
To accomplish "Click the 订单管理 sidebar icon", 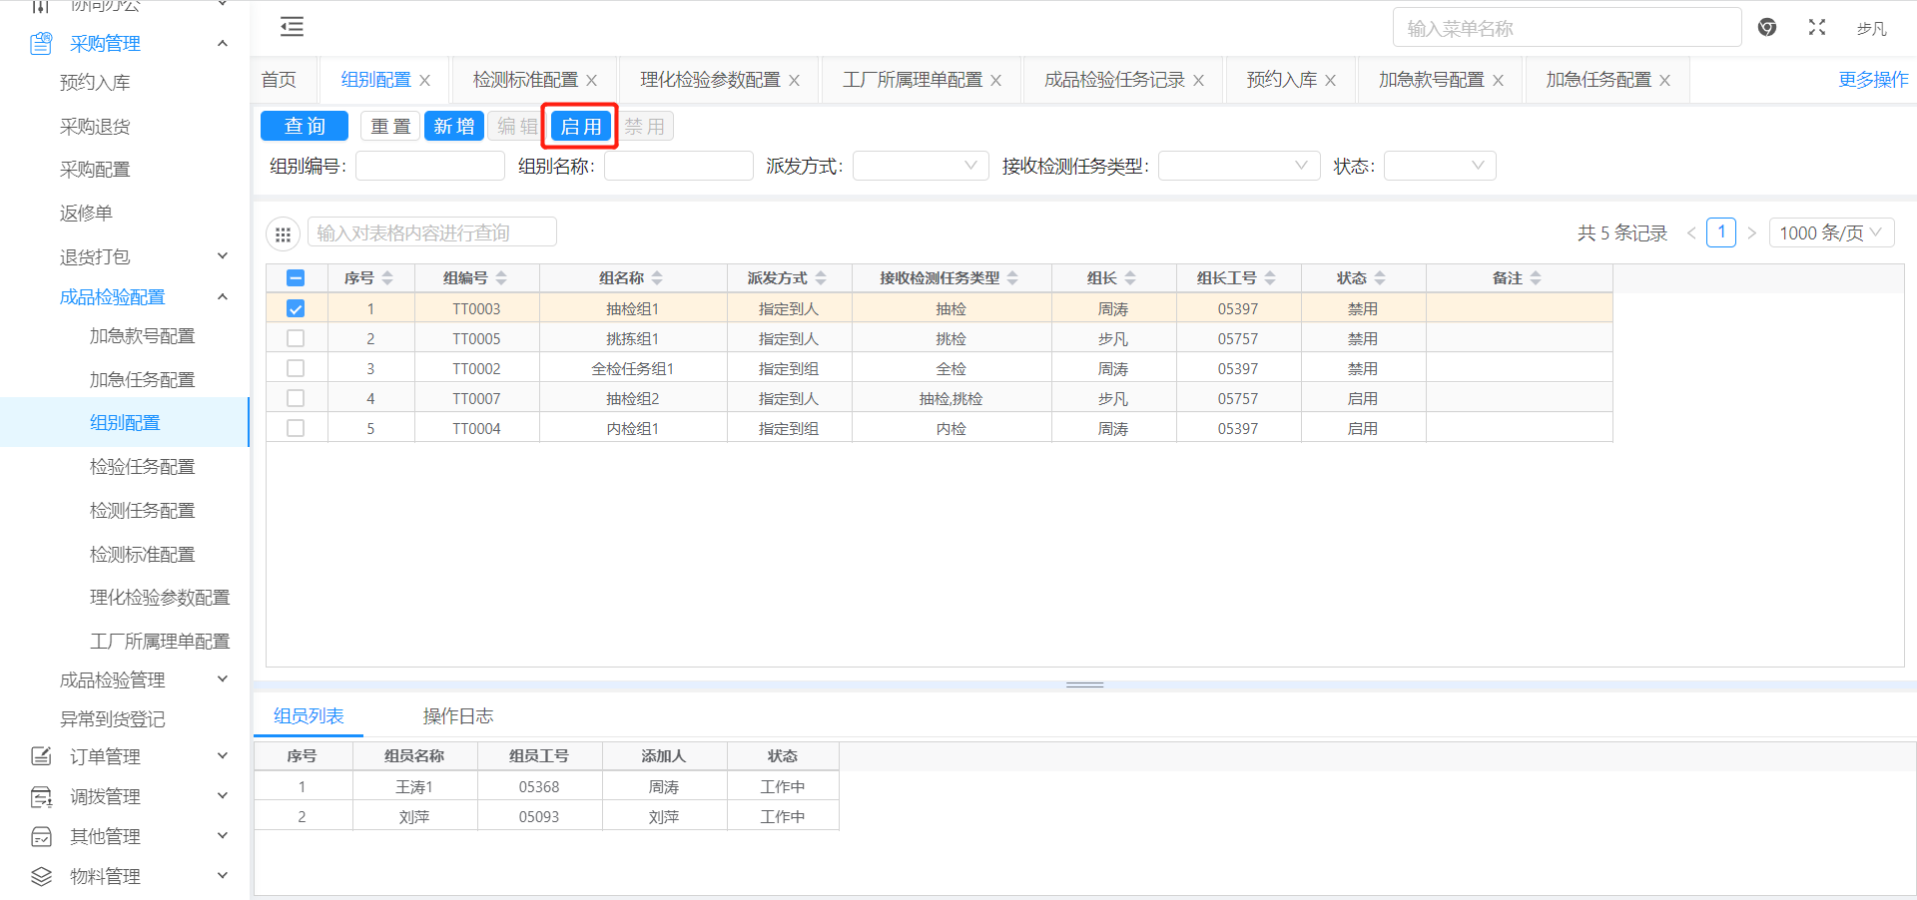I will coord(41,756).
